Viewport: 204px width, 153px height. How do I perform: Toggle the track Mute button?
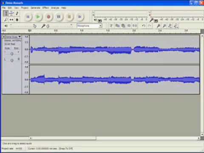(7, 48)
